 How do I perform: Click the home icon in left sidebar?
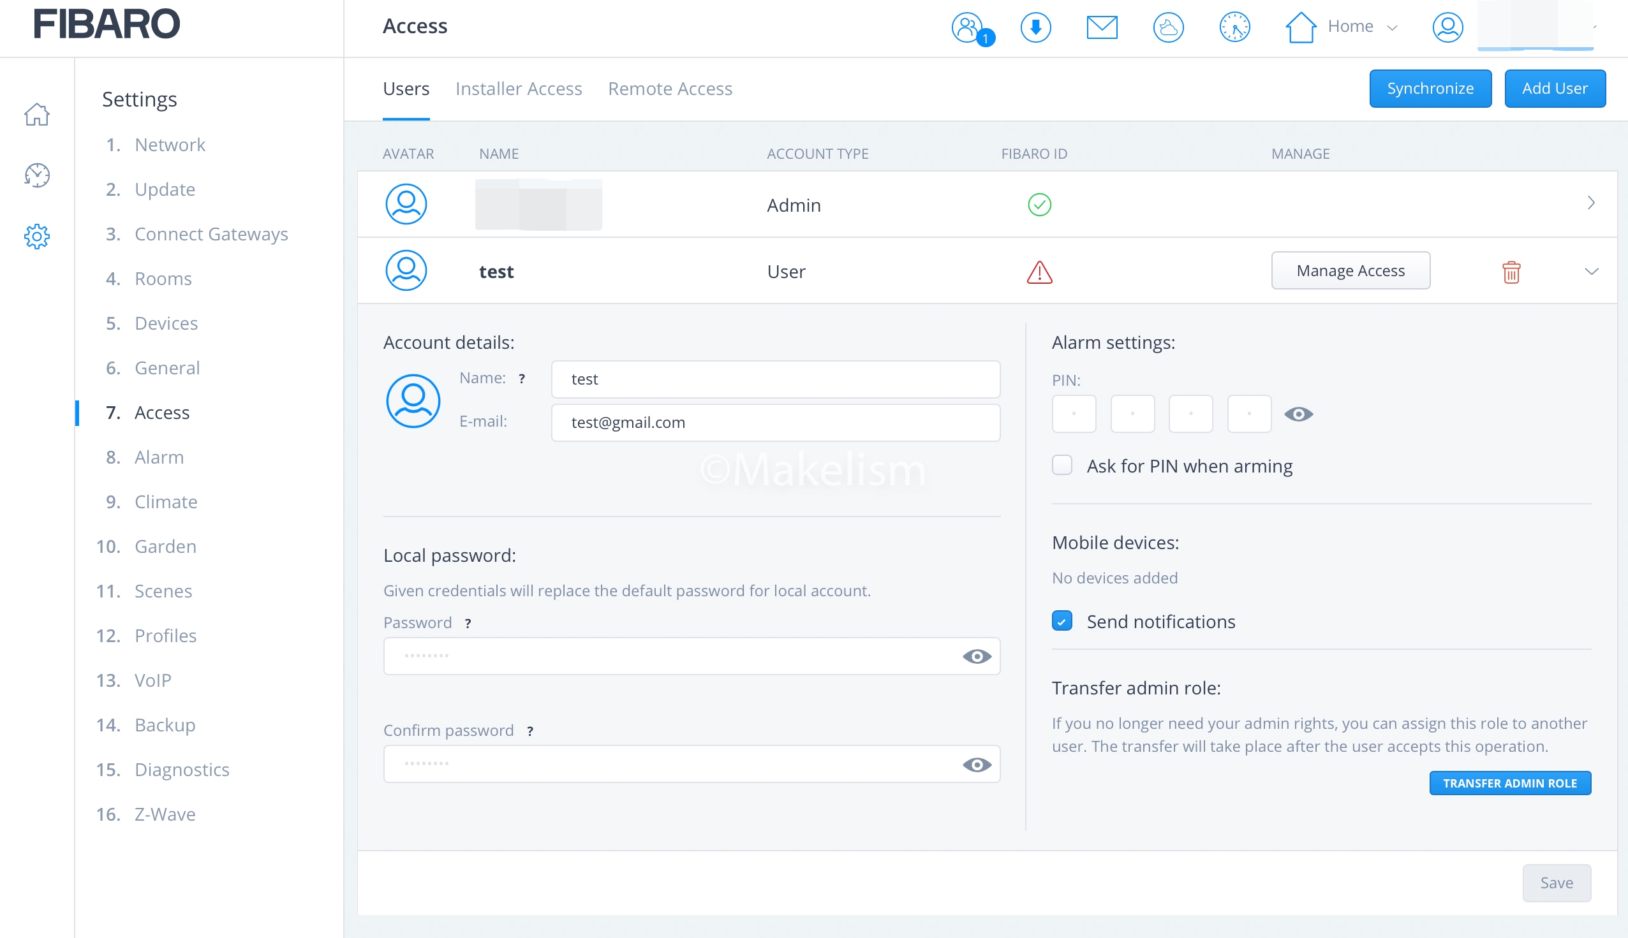37,115
